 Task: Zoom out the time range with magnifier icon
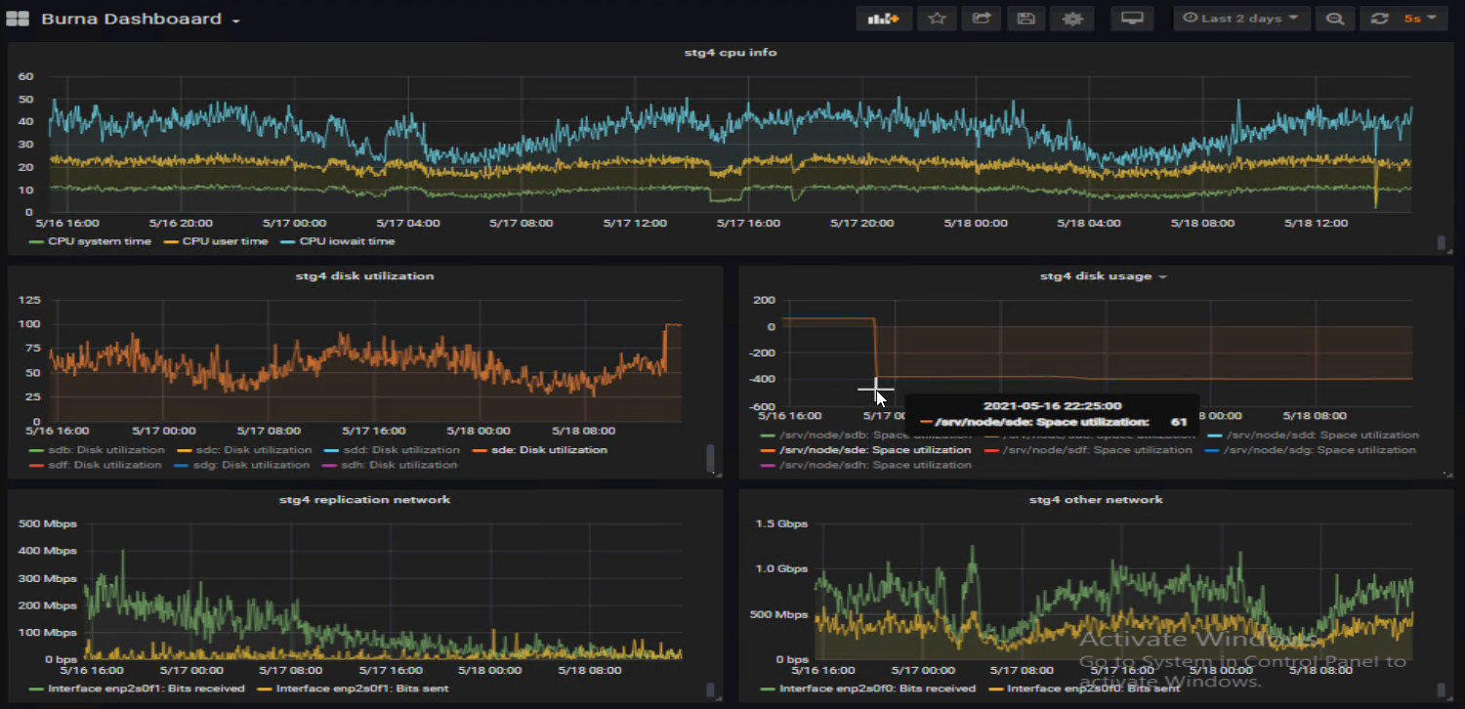(1334, 19)
